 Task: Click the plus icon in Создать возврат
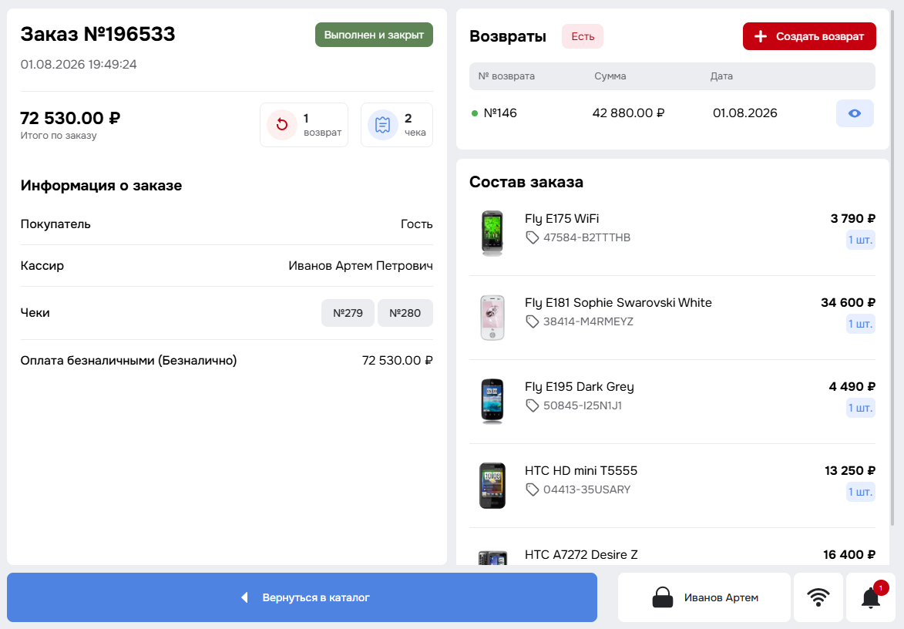[x=761, y=36]
